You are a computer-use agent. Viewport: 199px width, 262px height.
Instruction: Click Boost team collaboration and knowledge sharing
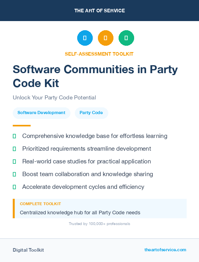point(88,174)
